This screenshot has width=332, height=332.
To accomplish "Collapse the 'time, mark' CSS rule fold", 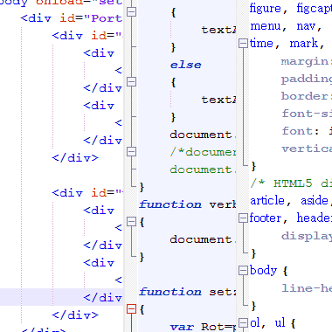I will [x=243, y=44].
